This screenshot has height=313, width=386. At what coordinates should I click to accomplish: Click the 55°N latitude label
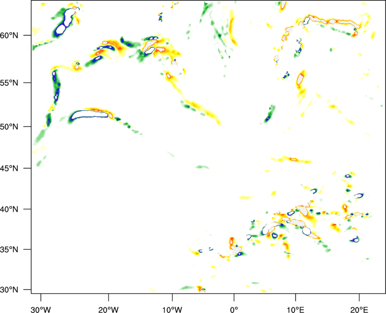click(9, 83)
